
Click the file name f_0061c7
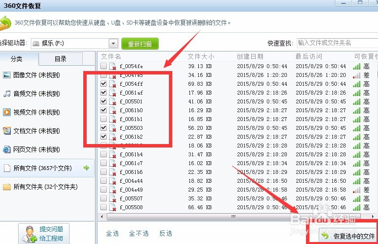131,163
